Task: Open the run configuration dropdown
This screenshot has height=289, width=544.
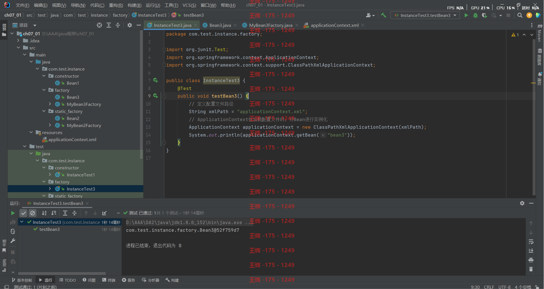Action: (425, 16)
